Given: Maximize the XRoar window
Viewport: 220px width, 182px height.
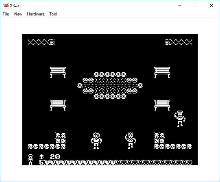Looking at the screenshot, I should [195, 5].
